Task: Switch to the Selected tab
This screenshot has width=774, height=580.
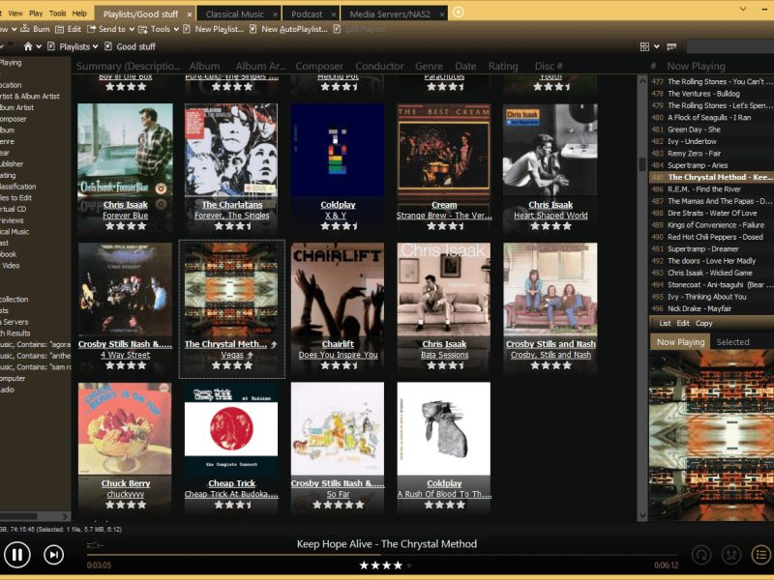Action: coord(732,342)
